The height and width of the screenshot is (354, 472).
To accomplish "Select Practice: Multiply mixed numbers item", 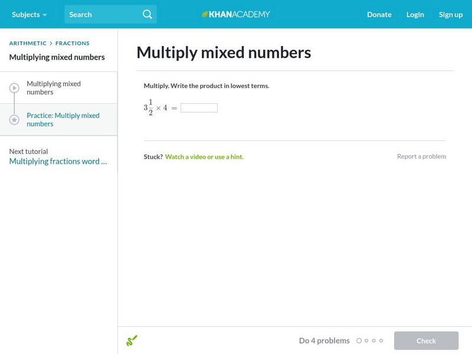I will (x=63, y=120).
